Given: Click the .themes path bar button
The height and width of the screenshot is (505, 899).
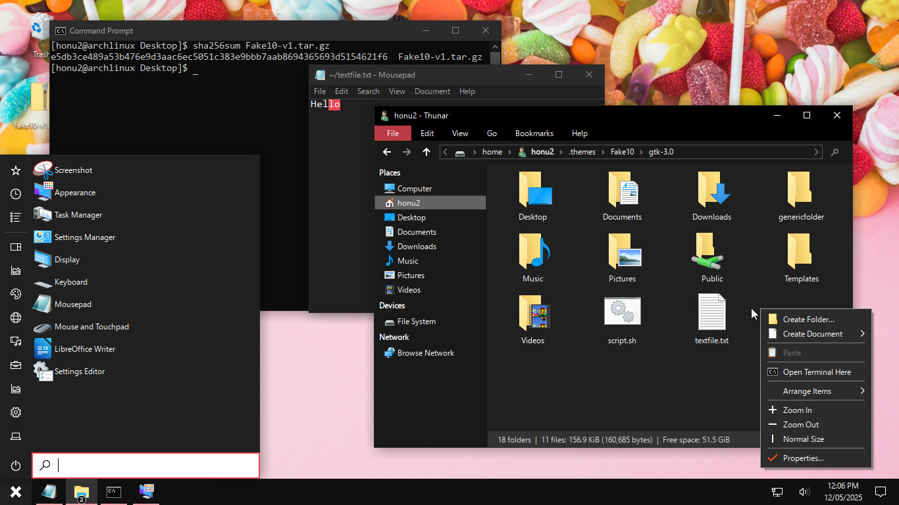Looking at the screenshot, I should click(582, 152).
